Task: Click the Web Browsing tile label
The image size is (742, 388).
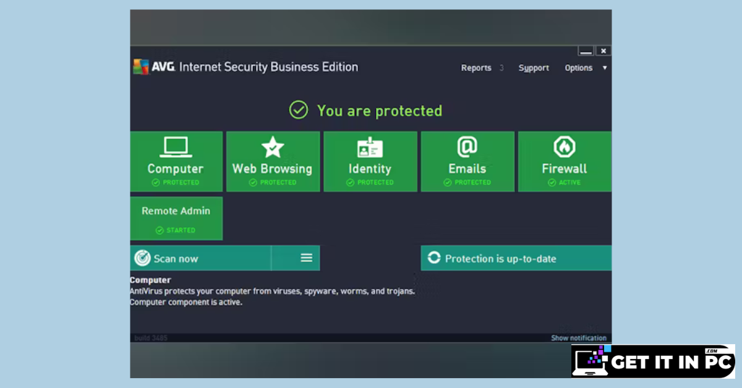Action: coord(272,169)
